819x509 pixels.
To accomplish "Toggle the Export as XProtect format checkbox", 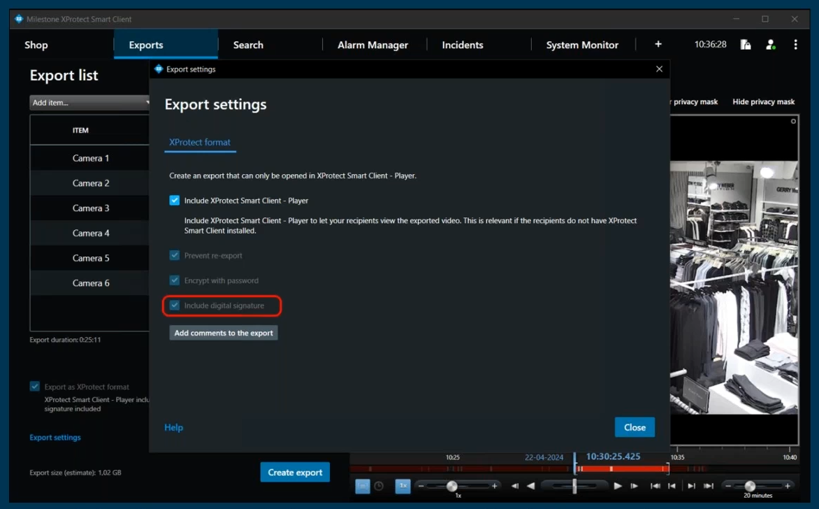I will [35, 387].
